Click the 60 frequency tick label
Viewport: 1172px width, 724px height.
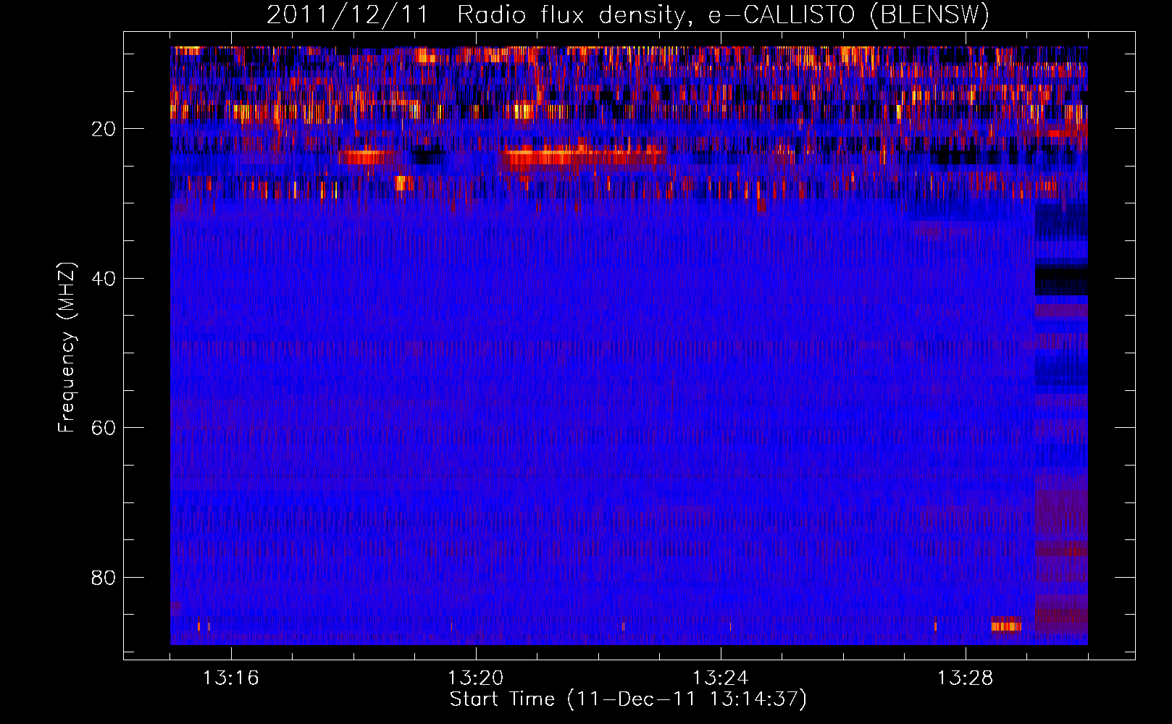(104, 428)
